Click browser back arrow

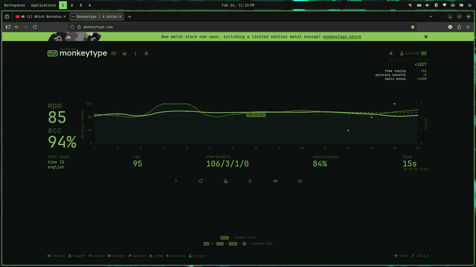(17, 27)
